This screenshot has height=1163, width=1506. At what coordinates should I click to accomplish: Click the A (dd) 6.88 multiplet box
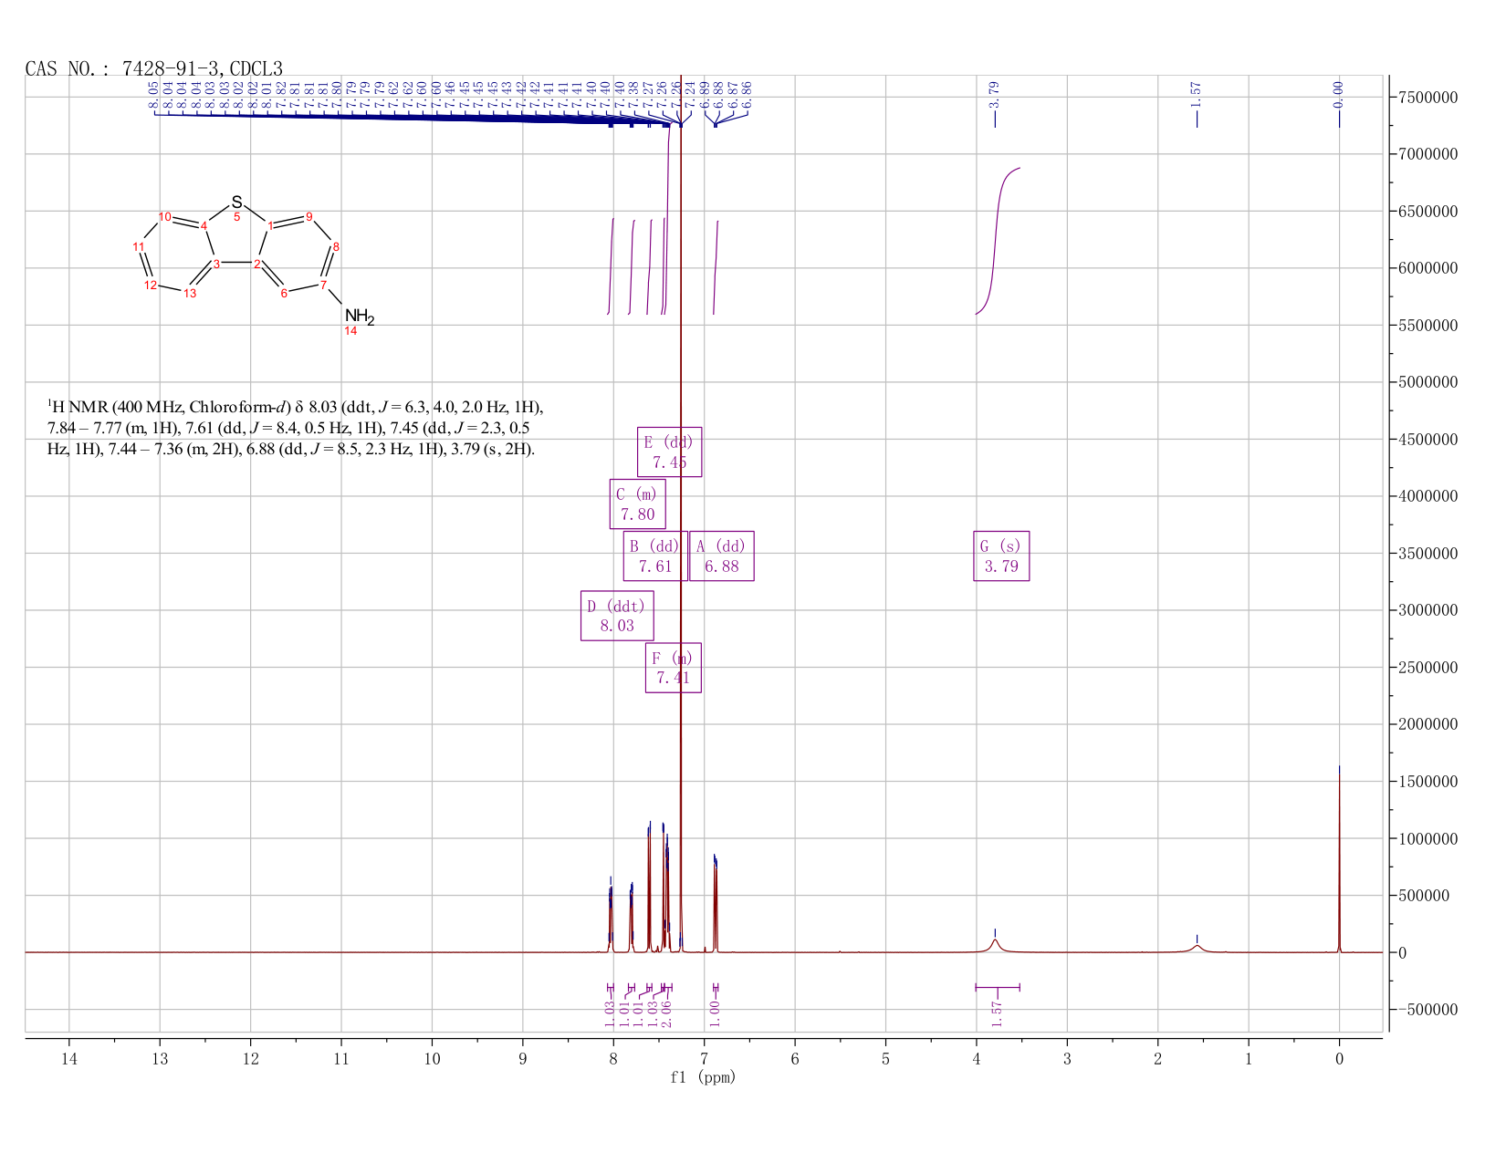[x=721, y=556]
